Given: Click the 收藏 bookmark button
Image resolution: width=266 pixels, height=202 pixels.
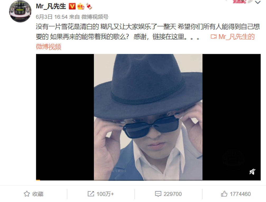Looking at the screenshot, I should 34,194.
